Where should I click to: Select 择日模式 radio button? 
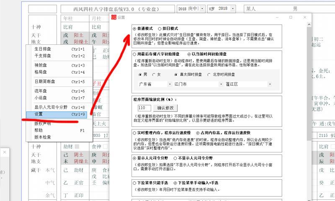pos(160,28)
